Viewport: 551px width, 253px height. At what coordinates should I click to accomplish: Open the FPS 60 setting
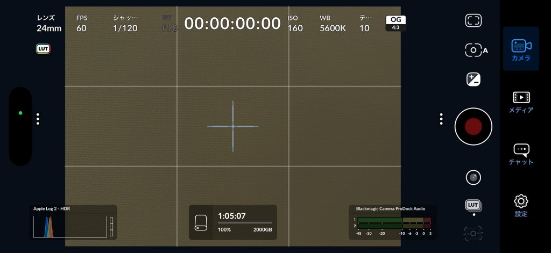pos(81,24)
